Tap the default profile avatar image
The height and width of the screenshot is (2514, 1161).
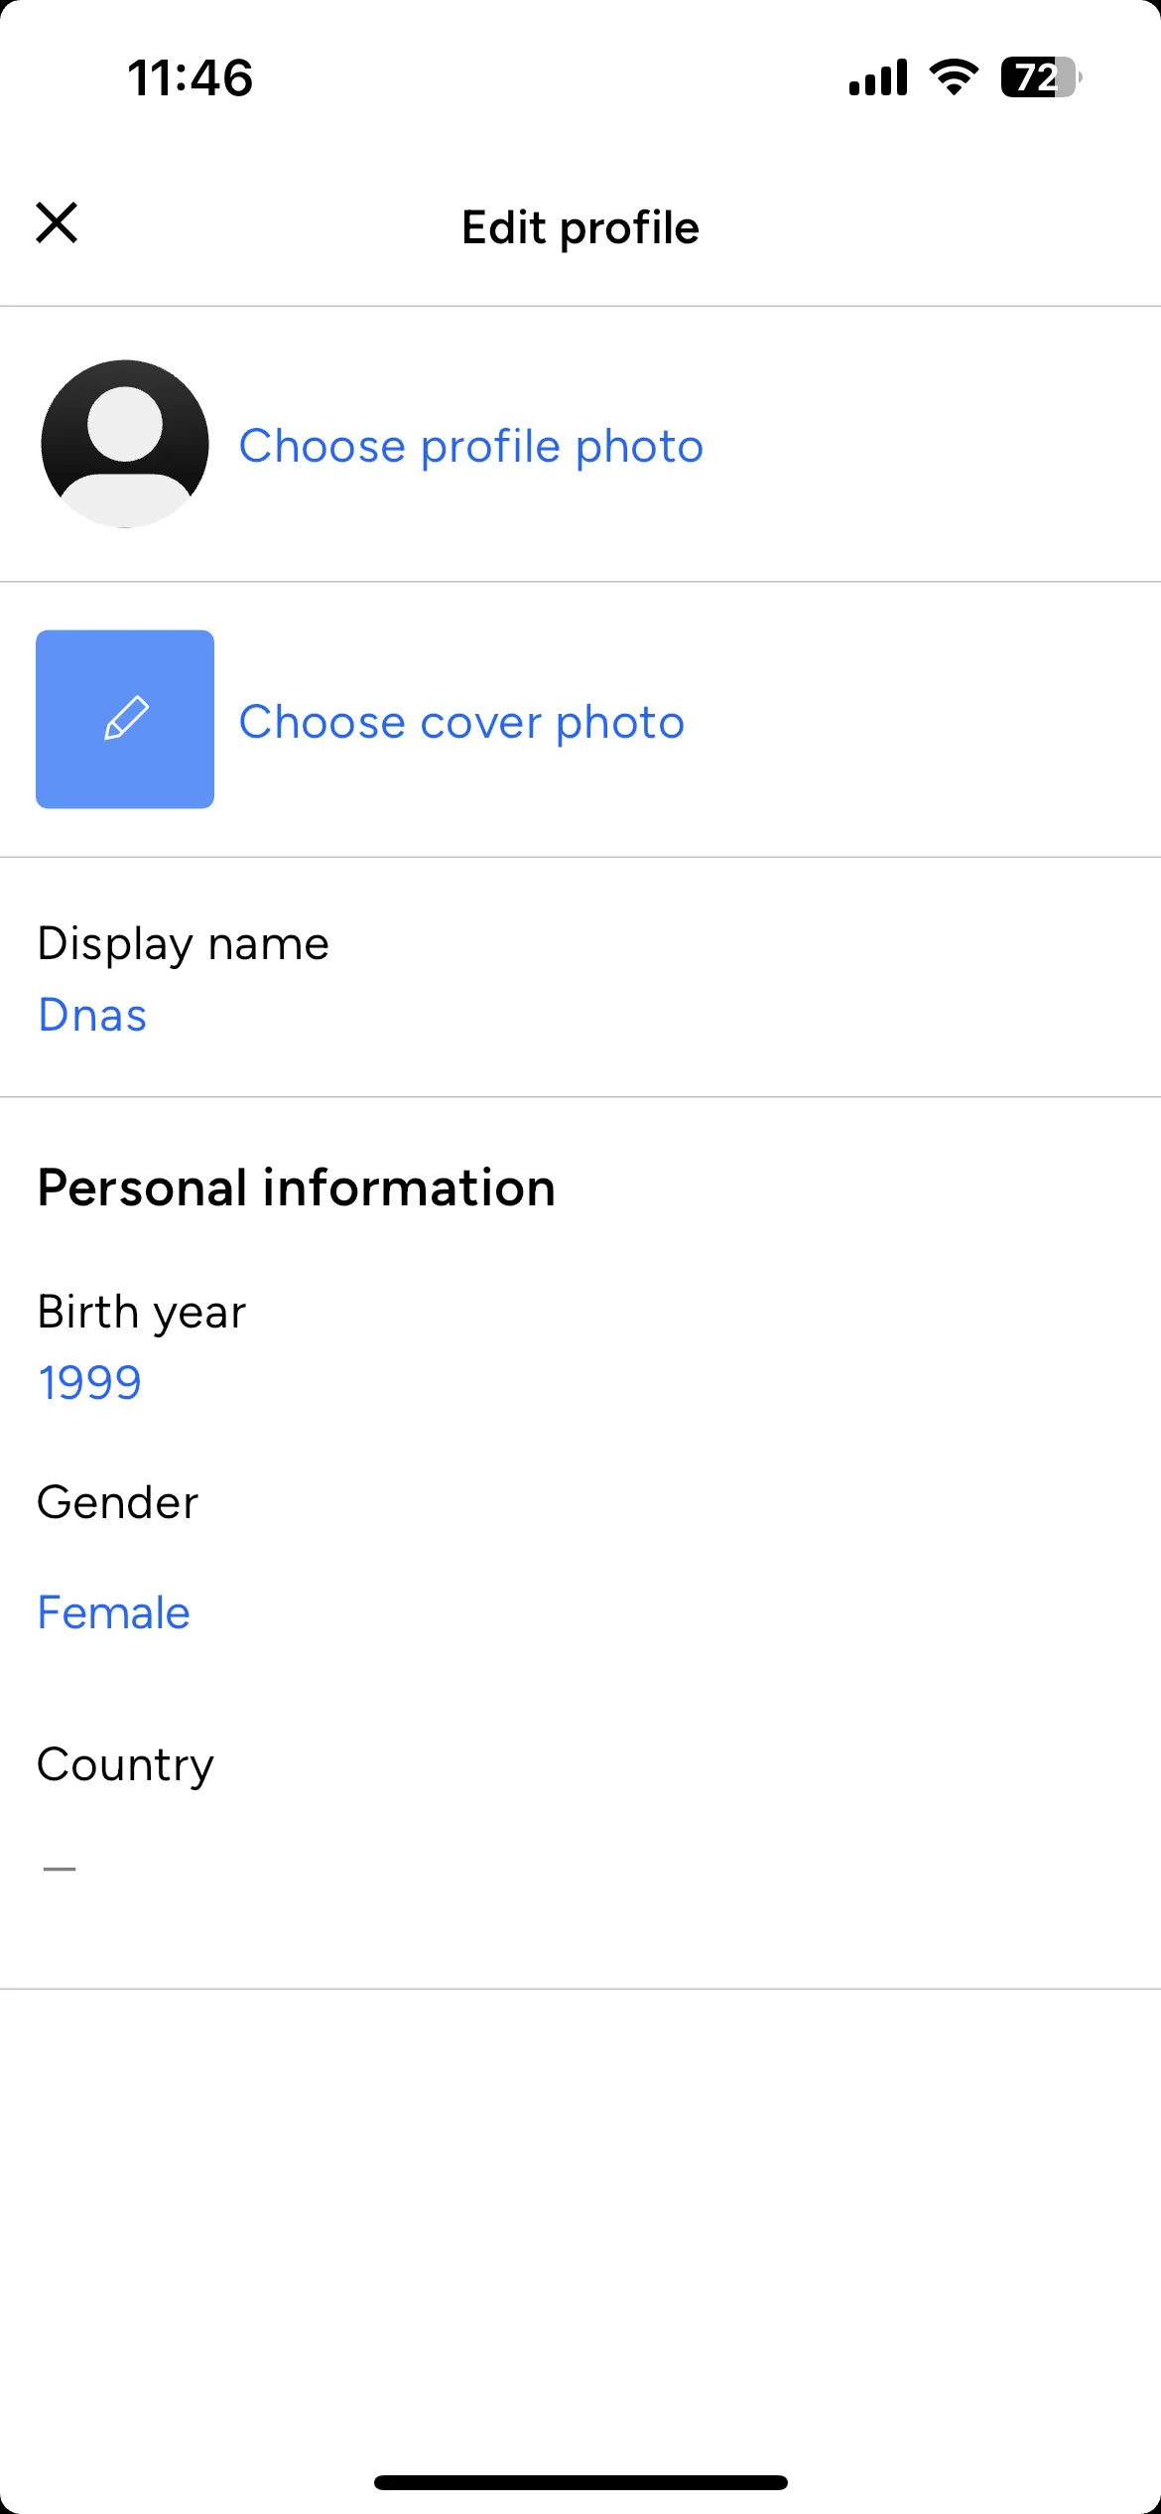(x=125, y=444)
